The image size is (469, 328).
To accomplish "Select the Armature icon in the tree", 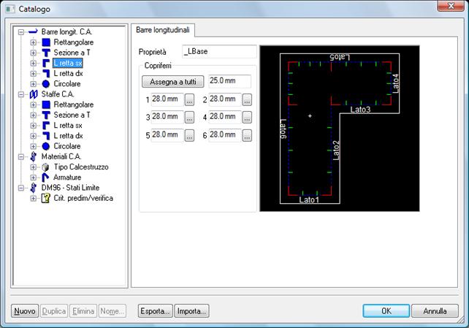I will tap(45, 178).
